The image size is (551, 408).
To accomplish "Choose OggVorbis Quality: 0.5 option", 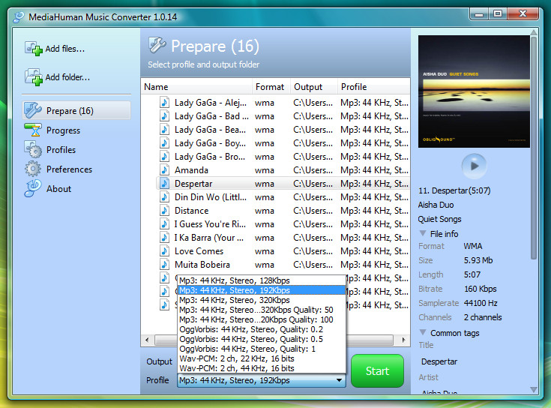I will (x=262, y=339).
